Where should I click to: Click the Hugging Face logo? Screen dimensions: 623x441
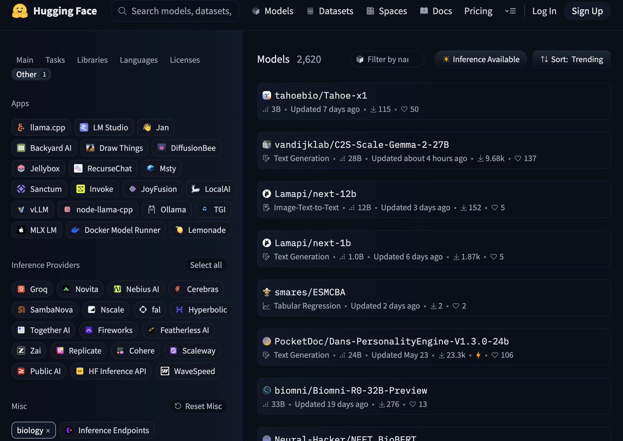[x=54, y=11]
